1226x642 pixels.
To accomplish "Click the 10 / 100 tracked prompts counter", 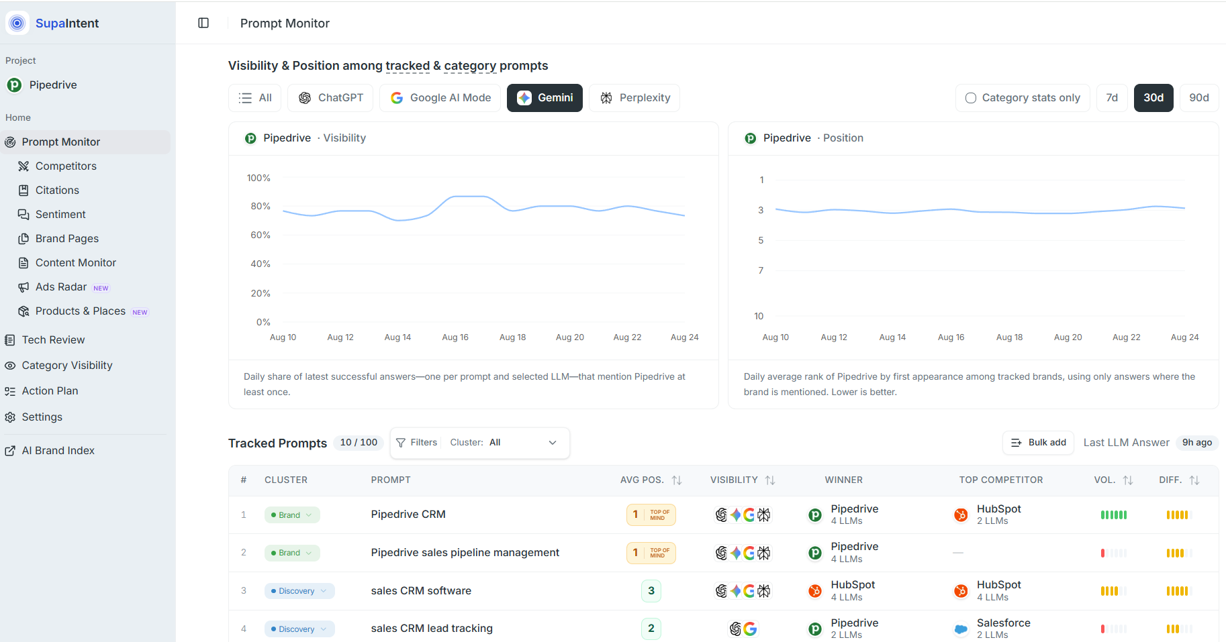I will click(359, 443).
